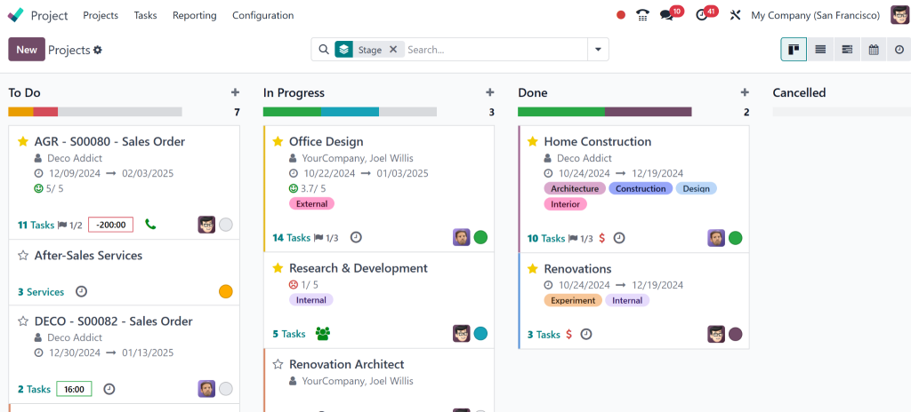The image size is (911, 412).
Task: Open the Projects settings gear icon
Action: [x=98, y=50]
